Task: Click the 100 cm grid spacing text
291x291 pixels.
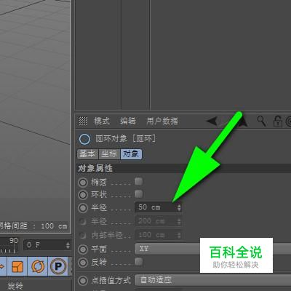Action: [x=54, y=226]
